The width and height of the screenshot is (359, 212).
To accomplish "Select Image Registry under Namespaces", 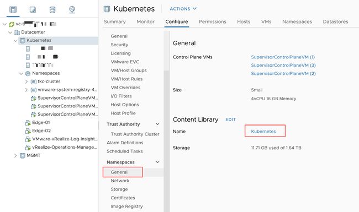I will point(126,206).
